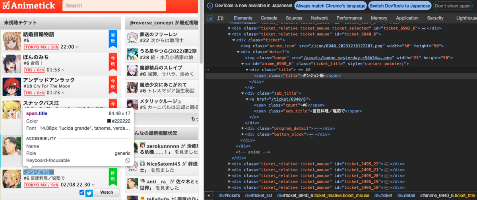Click the Watch button on ダンジョン飯 ticket

107,192
